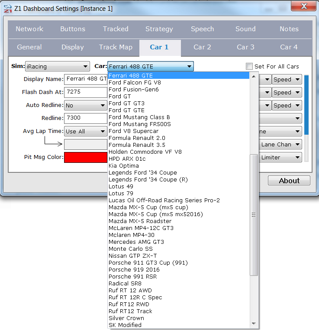Image resolution: width=319 pixels, height=330 pixels.
Task: Select SK Modified in the list
Action: tap(178, 325)
